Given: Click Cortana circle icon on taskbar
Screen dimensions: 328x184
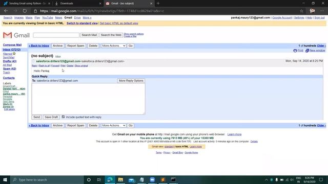Looking at the screenshot, I should tap(89, 179).
